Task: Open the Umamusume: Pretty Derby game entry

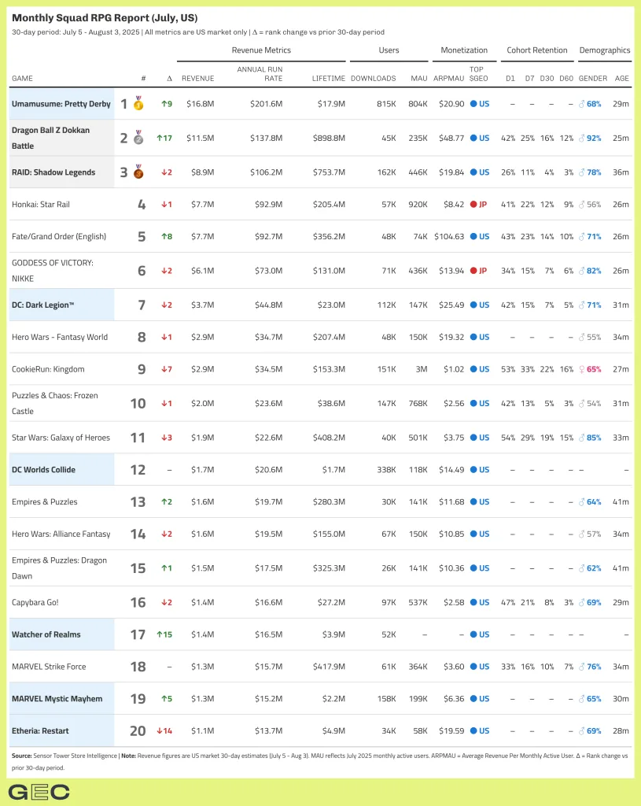Action: point(61,104)
